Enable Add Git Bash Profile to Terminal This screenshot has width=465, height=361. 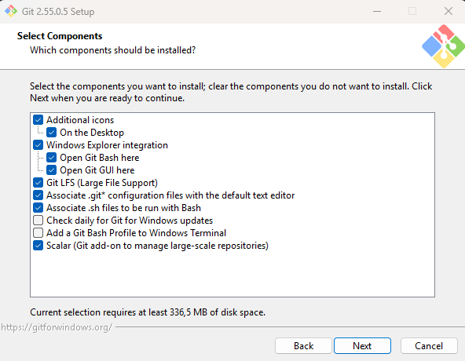(x=38, y=233)
